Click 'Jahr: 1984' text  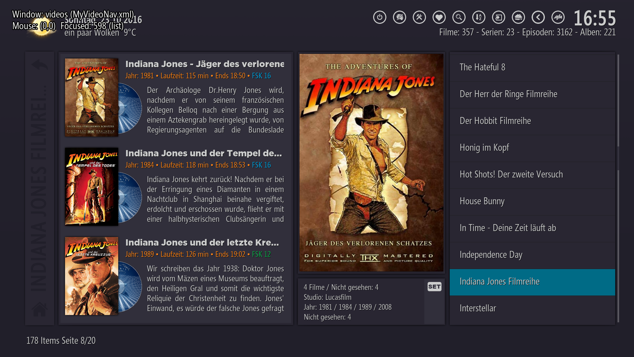tap(140, 165)
